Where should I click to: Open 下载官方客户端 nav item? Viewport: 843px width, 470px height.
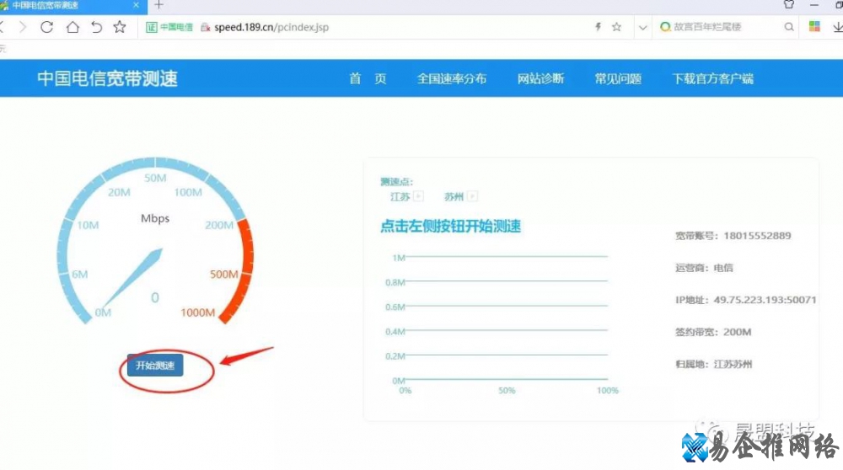712,78
